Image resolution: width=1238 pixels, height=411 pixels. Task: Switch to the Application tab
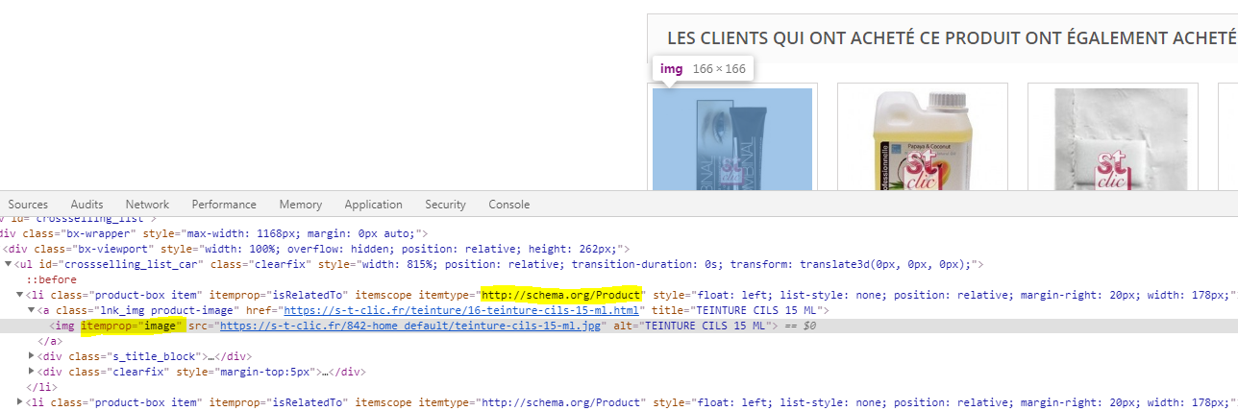[373, 205]
